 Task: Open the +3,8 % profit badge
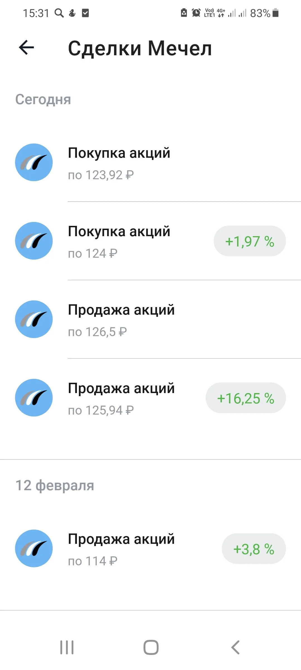(x=254, y=549)
